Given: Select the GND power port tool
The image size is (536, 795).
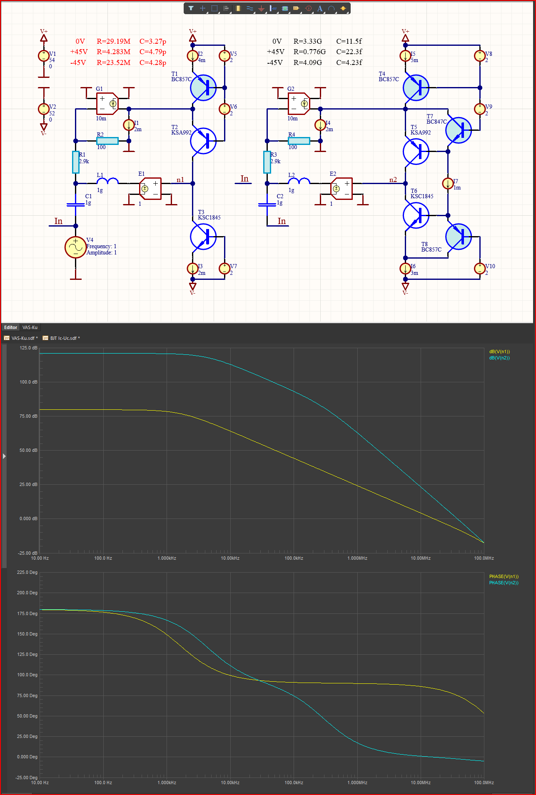Looking at the screenshot, I should 261,8.
